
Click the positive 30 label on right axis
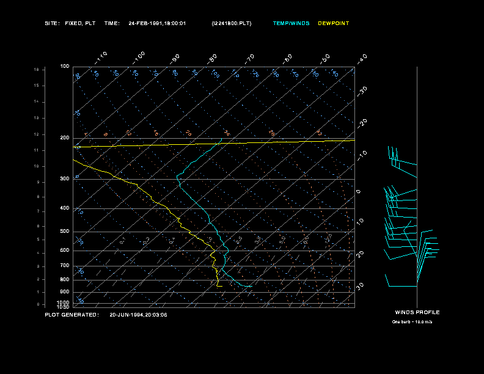[360, 286]
